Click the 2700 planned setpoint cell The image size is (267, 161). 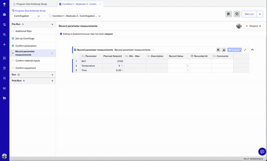pos(113,61)
